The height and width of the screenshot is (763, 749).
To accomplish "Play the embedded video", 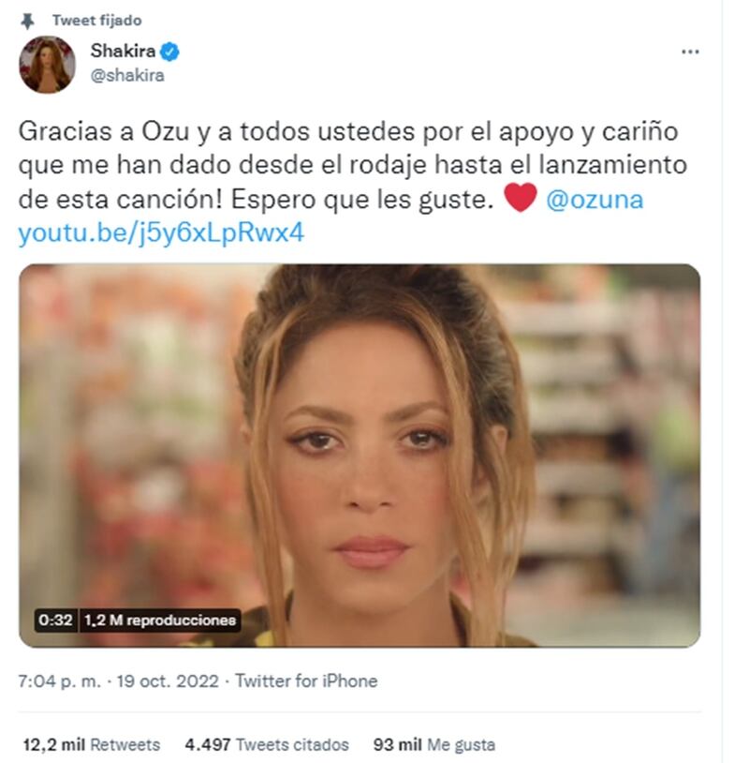I will 360,456.
